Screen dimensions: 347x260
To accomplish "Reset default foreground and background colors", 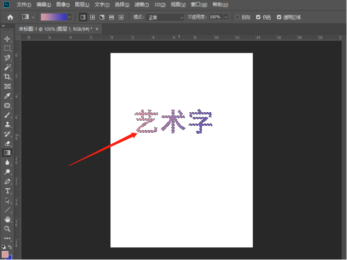I will [x=4, y=247].
